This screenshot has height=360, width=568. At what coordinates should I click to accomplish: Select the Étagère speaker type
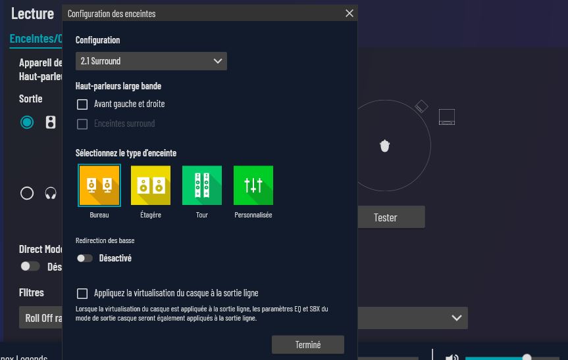point(150,185)
